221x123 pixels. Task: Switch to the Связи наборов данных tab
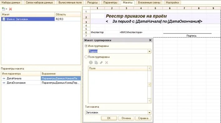[x=39, y=2]
